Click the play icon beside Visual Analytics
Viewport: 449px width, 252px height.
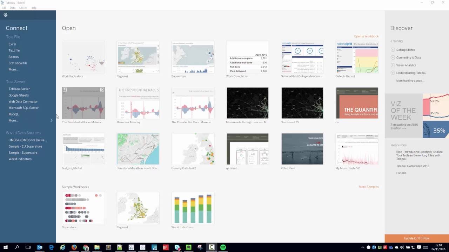393,65
